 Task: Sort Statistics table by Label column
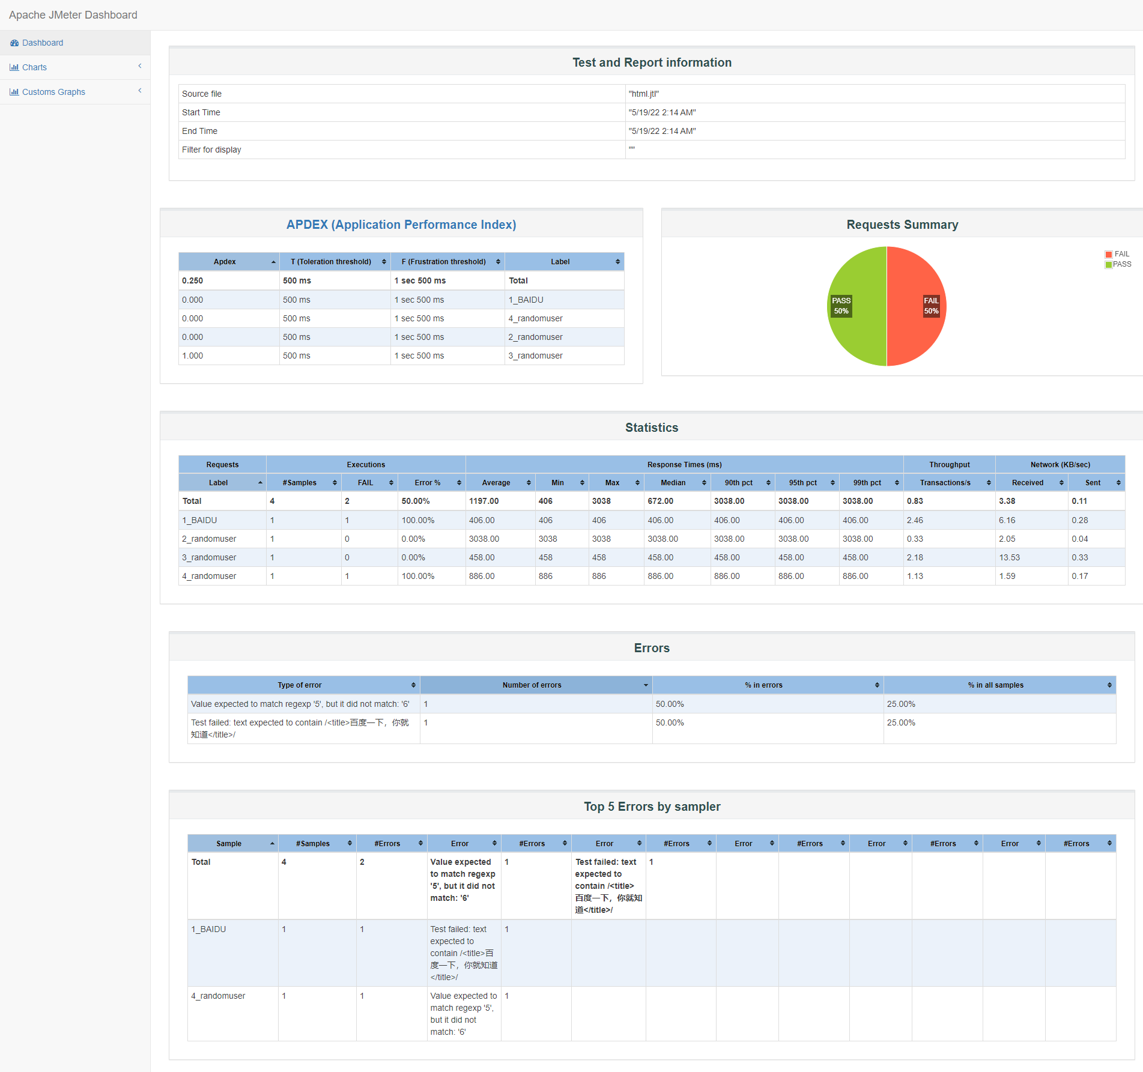[222, 483]
